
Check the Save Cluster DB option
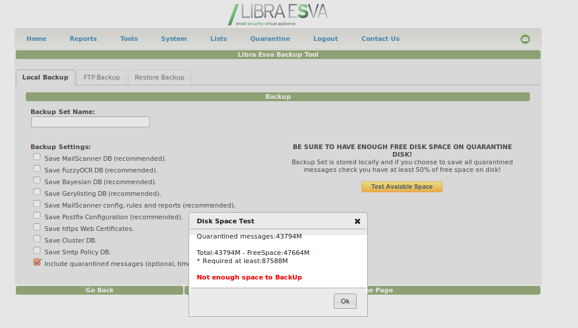coord(37,239)
